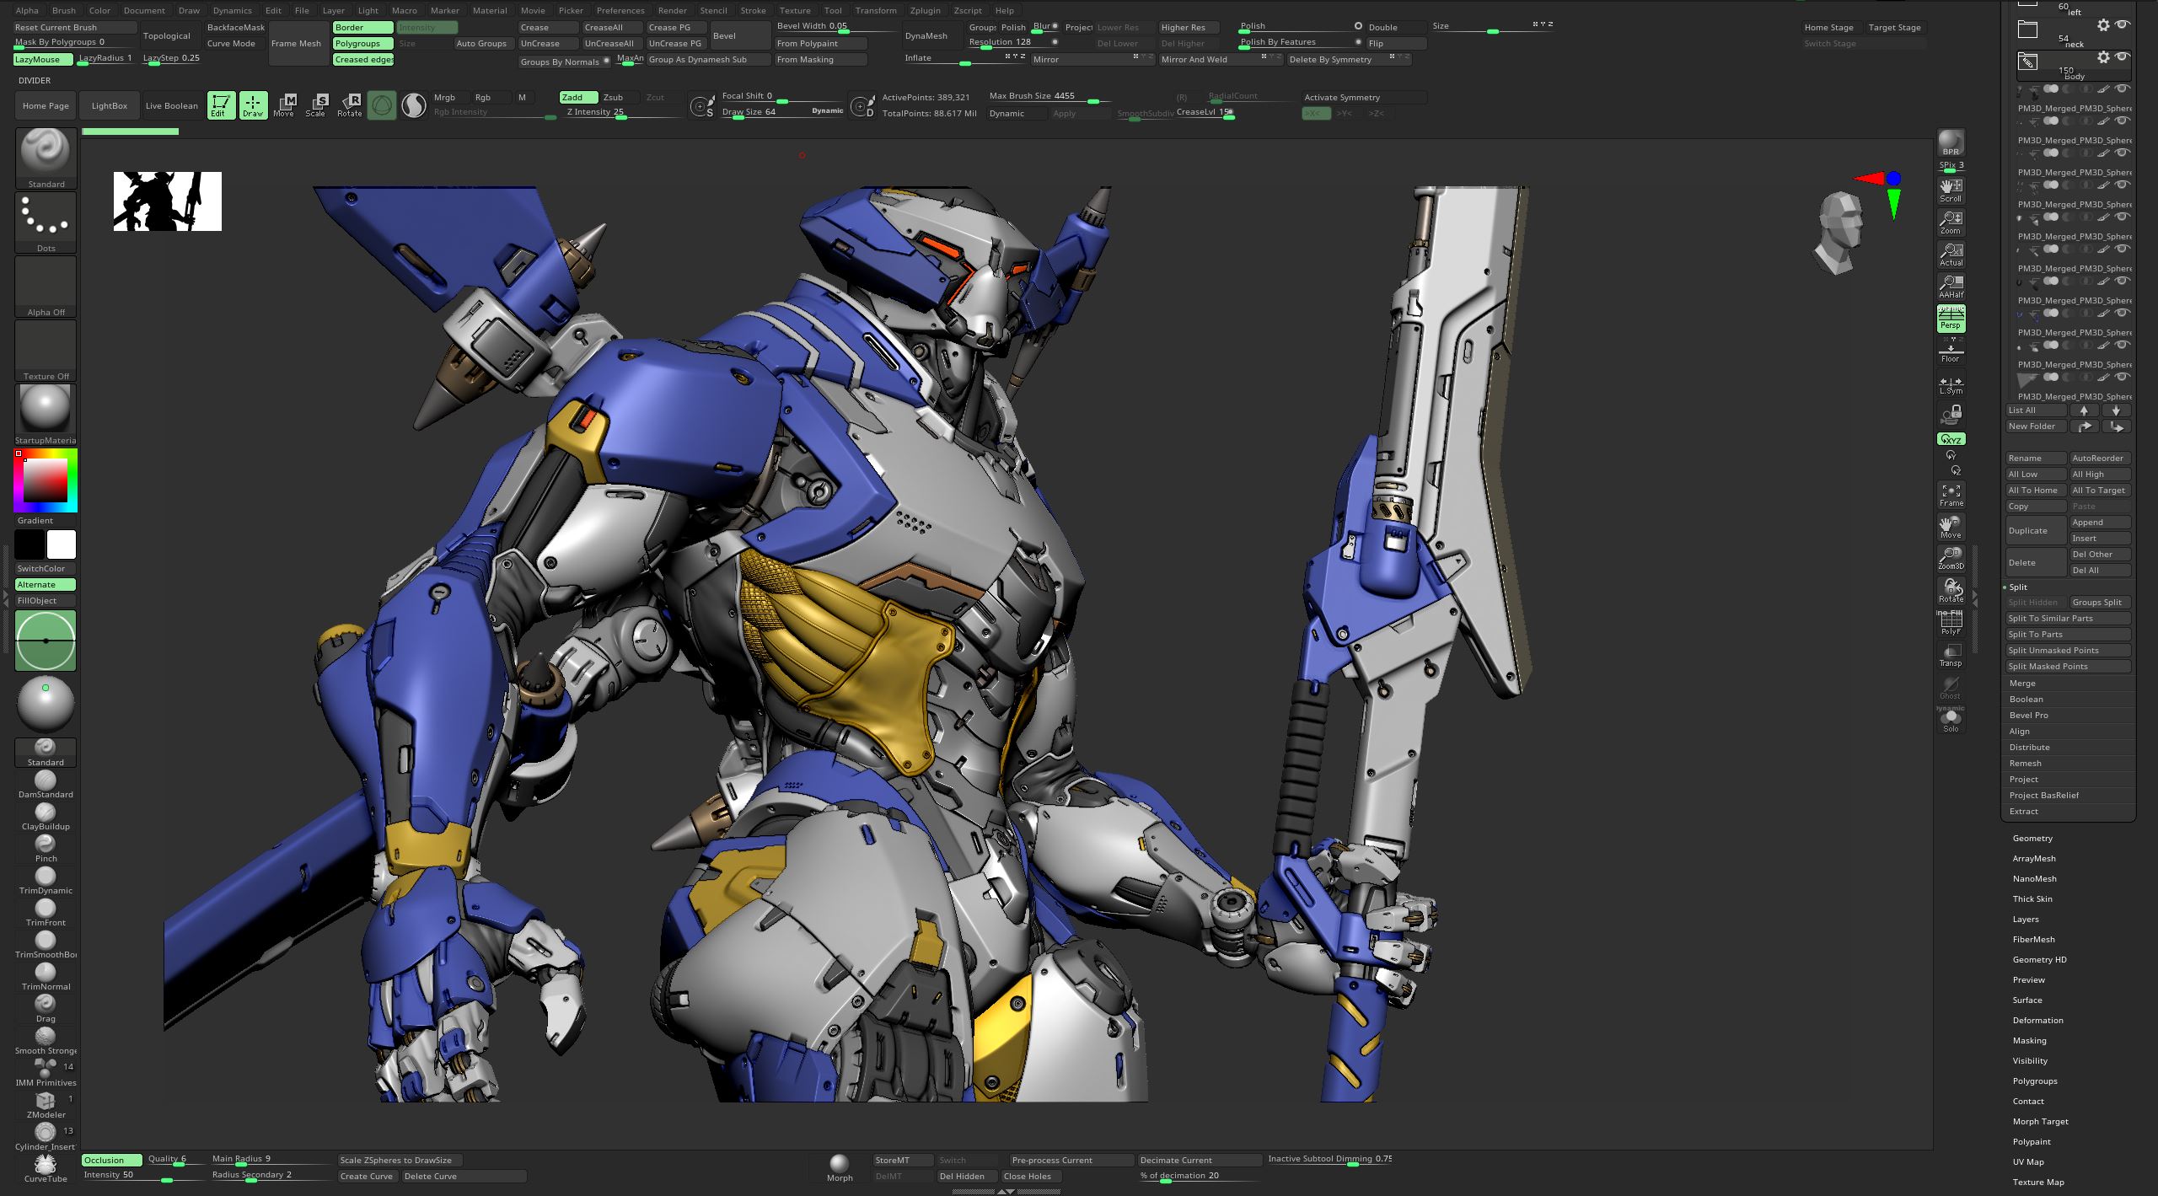
Task: Enable Solo mode
Action: (x=1951, y=721)
